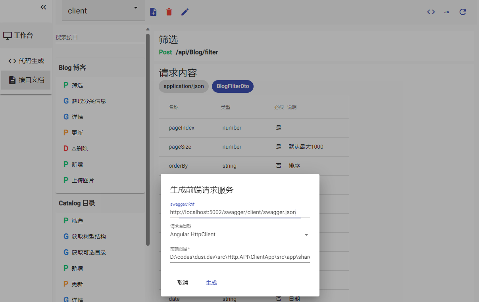Edit document with the pencil icon
The image size is (479, 302).
185,12
